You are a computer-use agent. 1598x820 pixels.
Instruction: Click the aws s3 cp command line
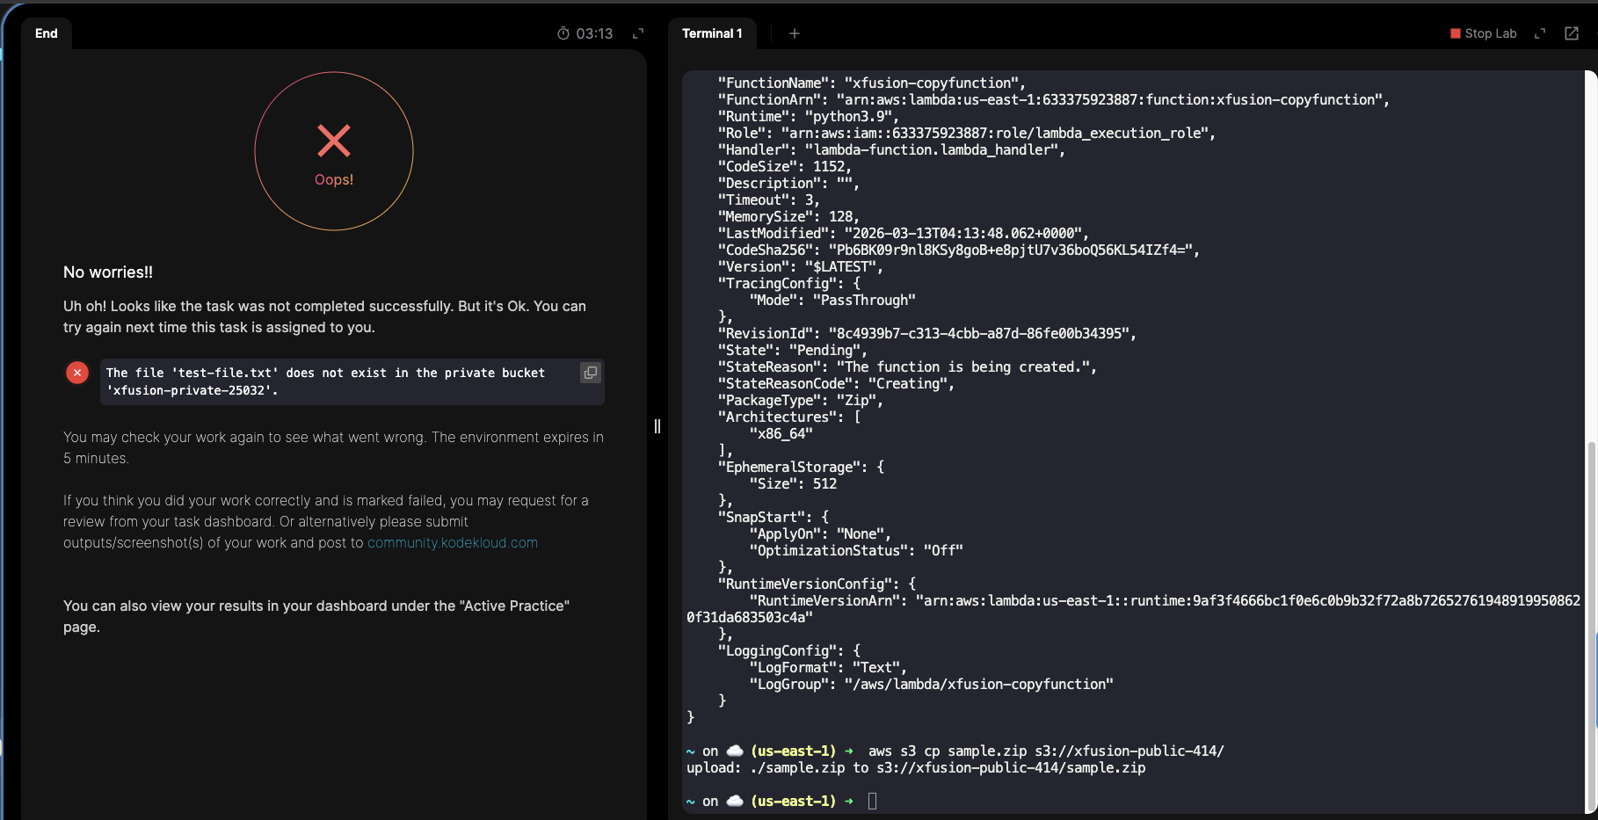(1045, 751)
